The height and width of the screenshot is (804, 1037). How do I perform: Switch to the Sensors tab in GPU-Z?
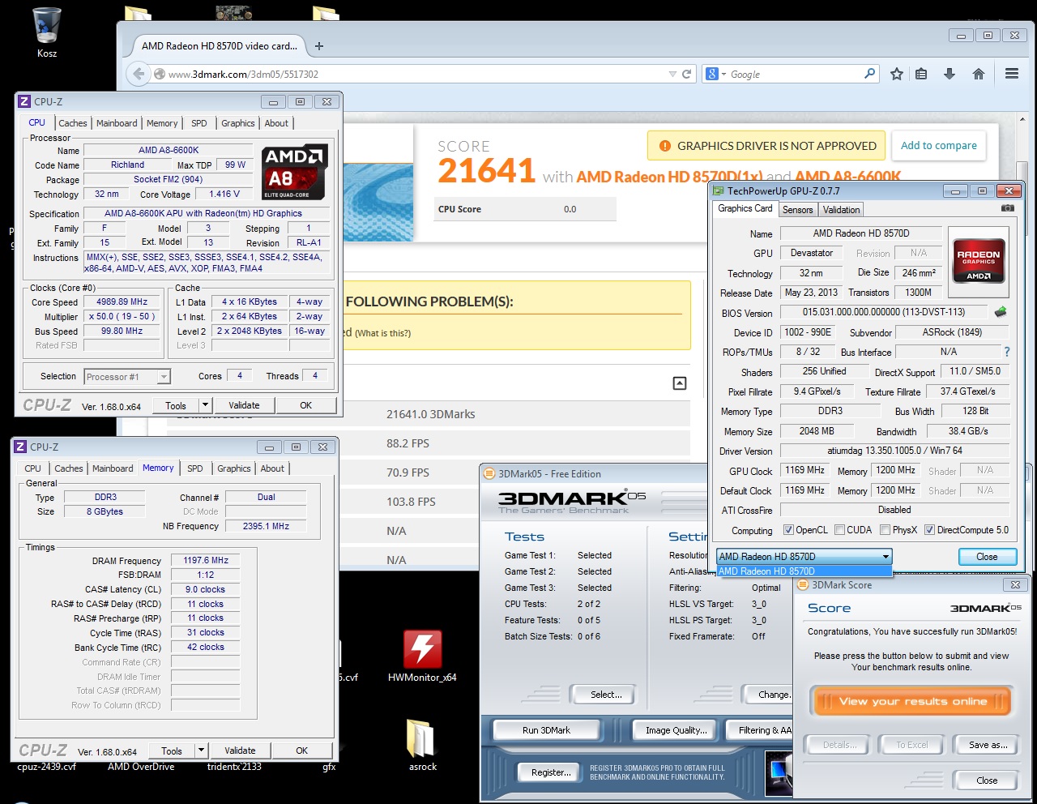tap(797, 210)
